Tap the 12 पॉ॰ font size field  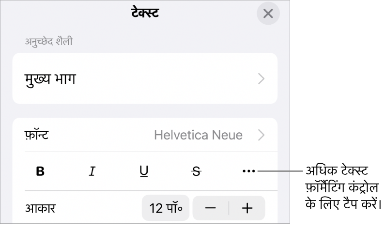coord(165,209)
